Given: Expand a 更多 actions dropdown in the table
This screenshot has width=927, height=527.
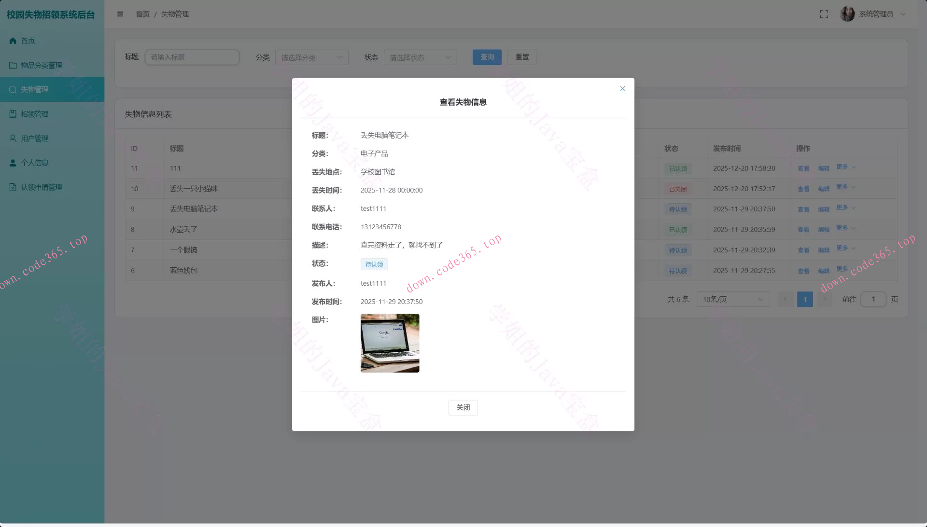Looking at the screenshot, I should pyautogui.click(x=845, y=168).
